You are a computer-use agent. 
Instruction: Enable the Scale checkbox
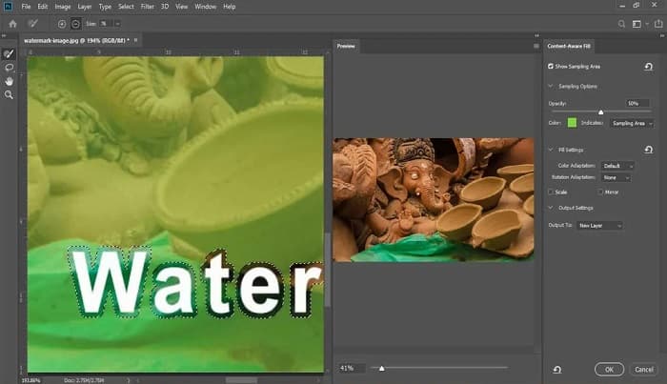(551, 192)
